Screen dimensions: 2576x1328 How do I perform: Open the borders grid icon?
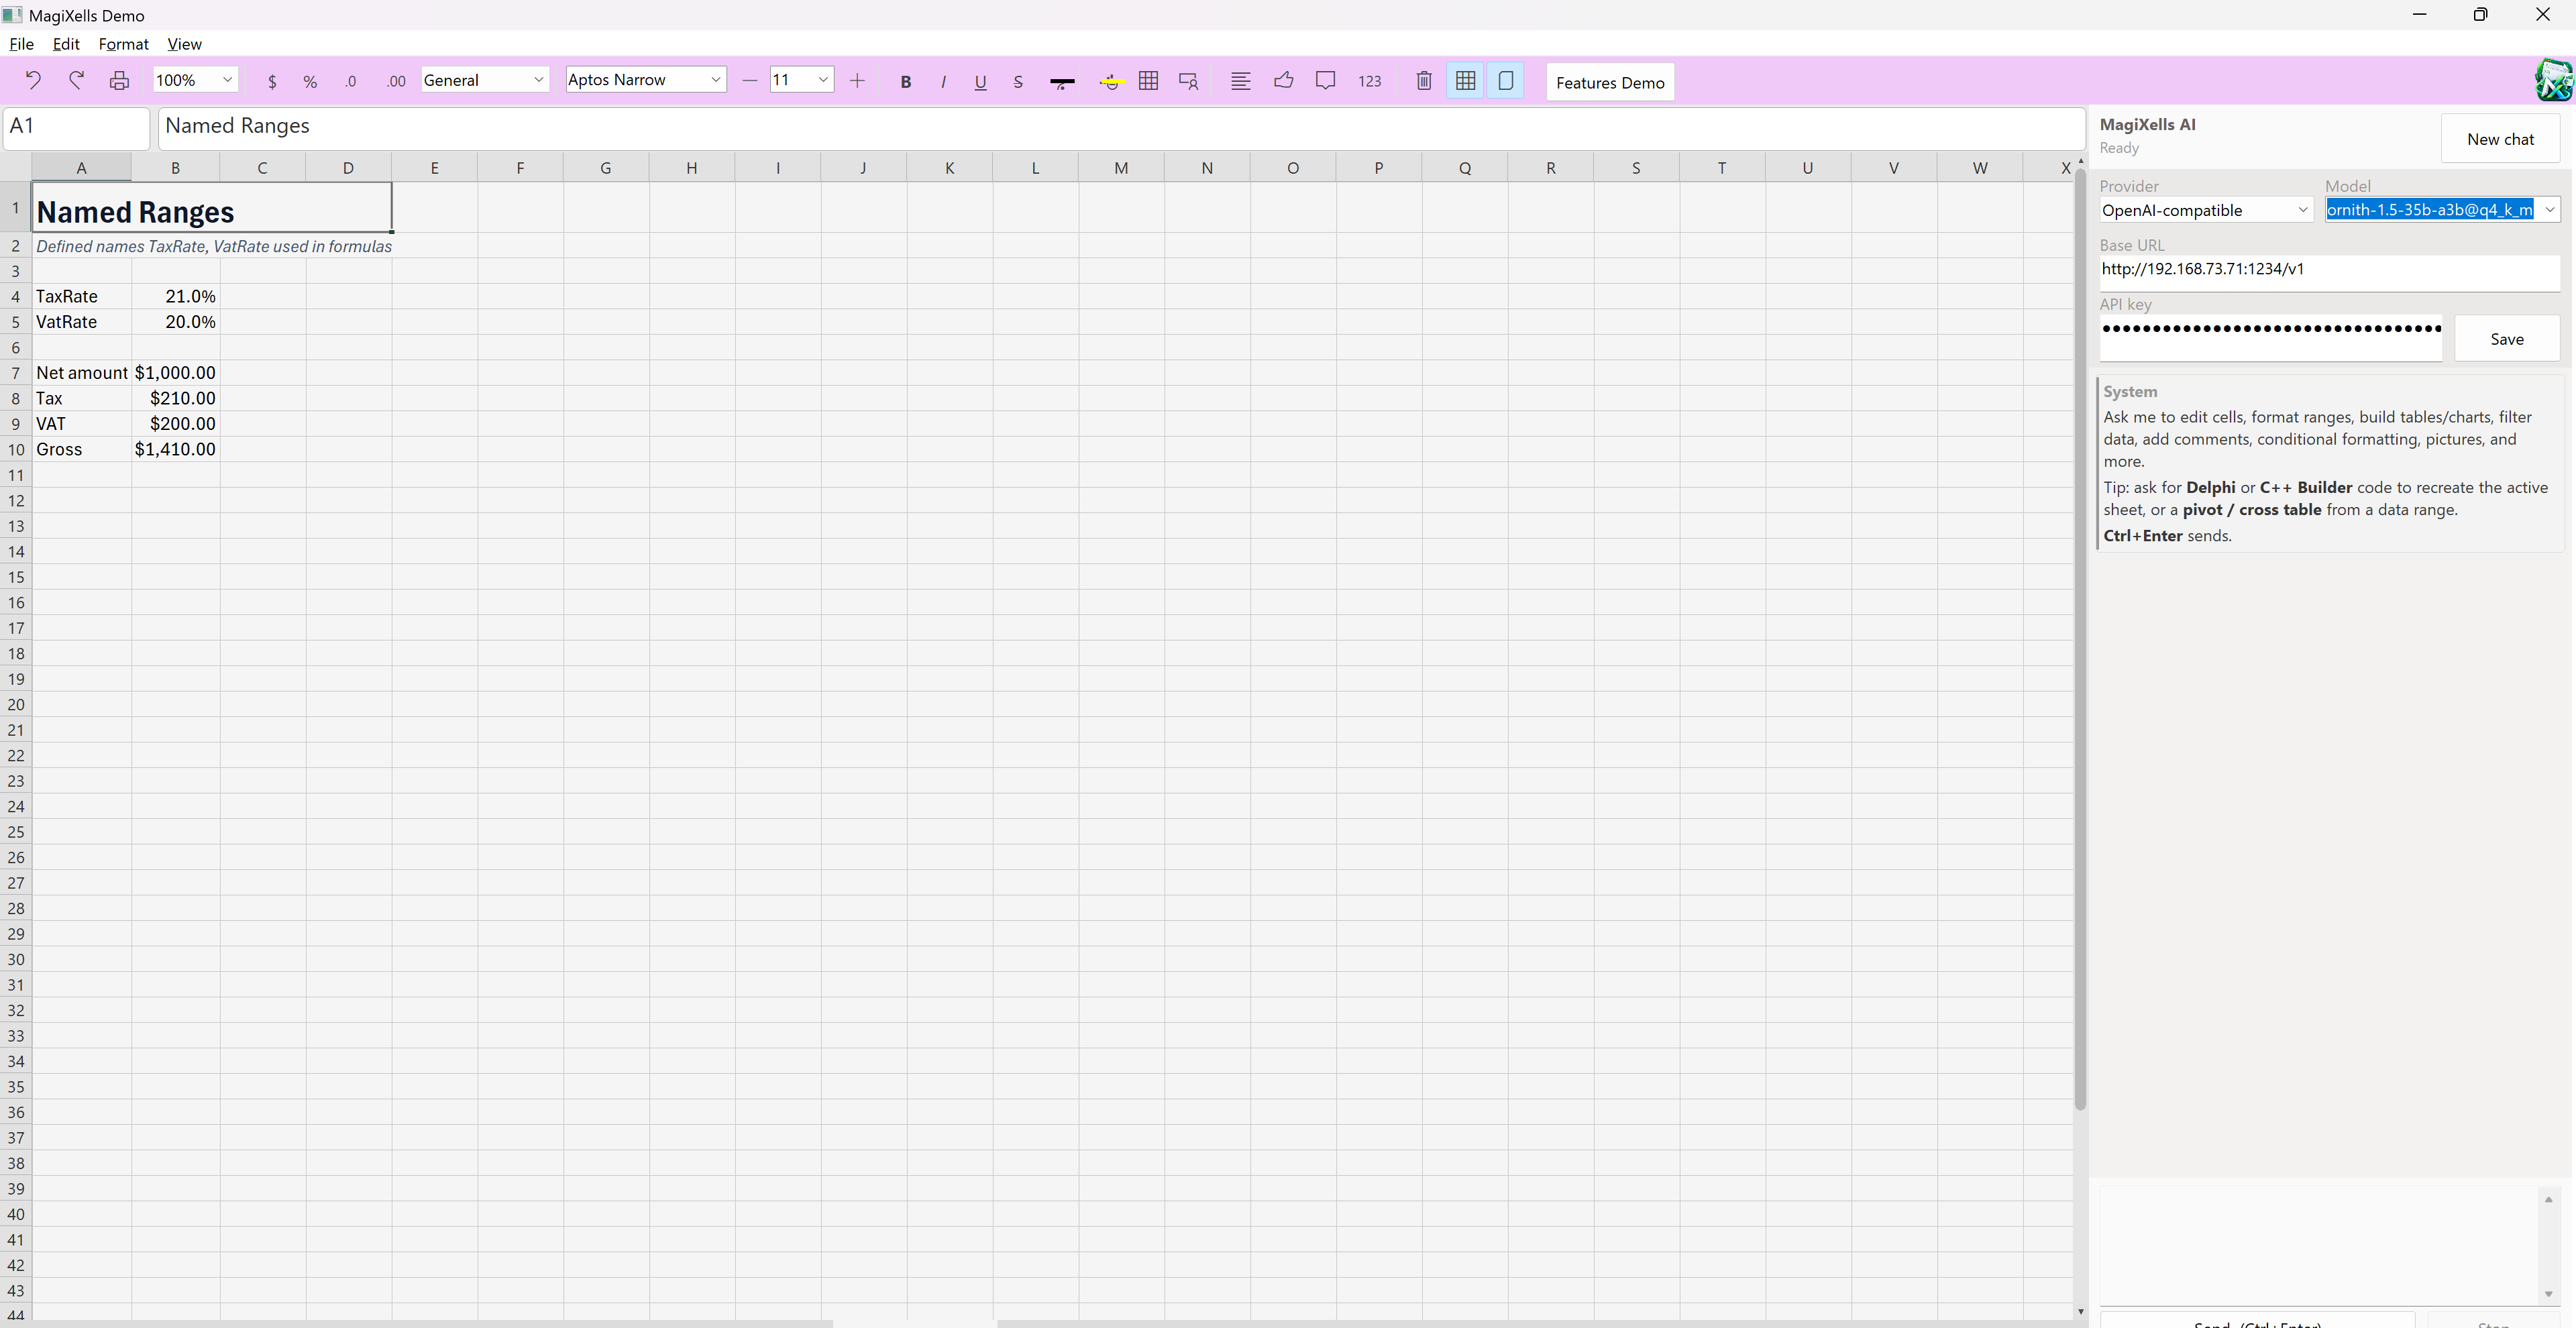pyautogui.click(x=1148, y=81)
